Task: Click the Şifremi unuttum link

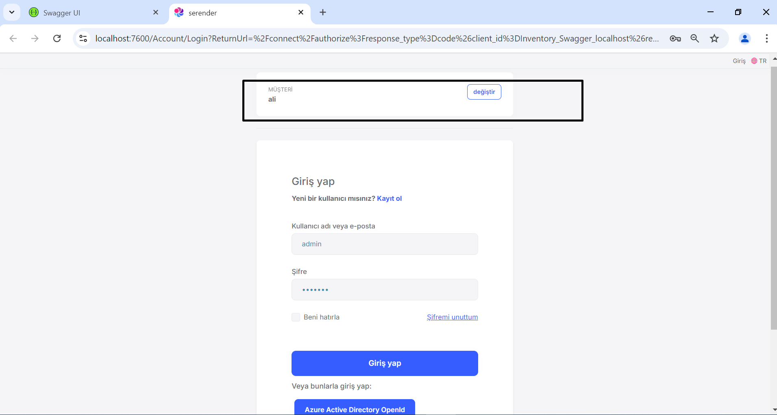Action: point(452,317)
